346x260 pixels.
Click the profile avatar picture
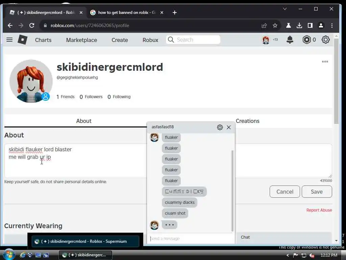point(31,81)
